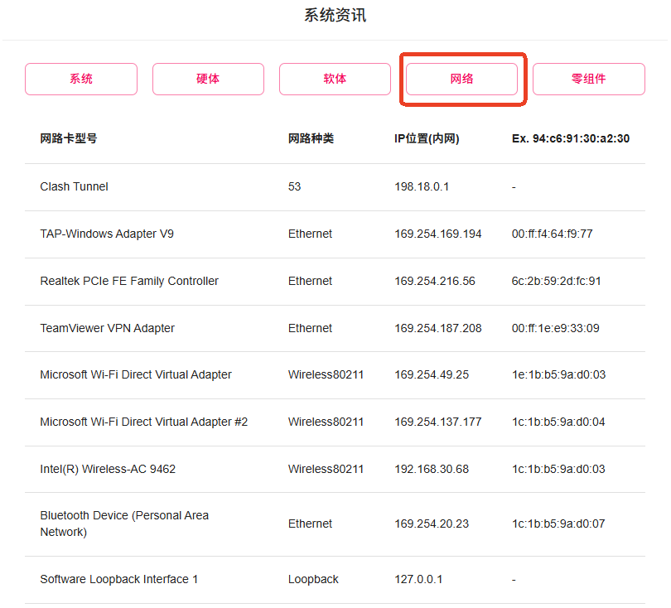Click MAC address 1e:1b:b5:9a:d0:03
Screen dimensions: 671x608
(x=559, y=374)
